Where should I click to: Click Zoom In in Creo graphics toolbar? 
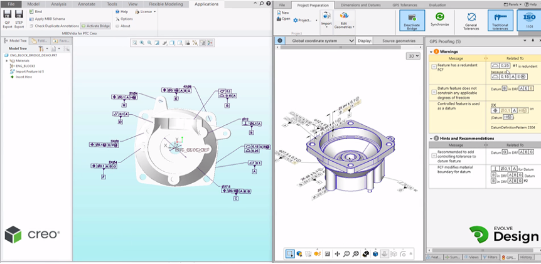click(x=142, y=43)
